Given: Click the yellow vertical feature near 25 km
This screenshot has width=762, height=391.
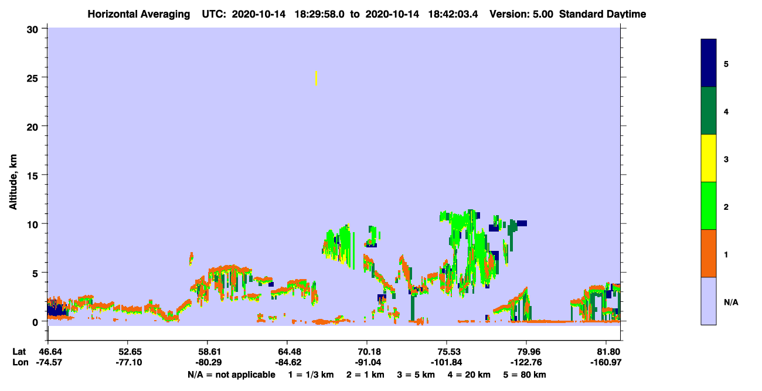Looking at the screenshot, I should [317, 78].
